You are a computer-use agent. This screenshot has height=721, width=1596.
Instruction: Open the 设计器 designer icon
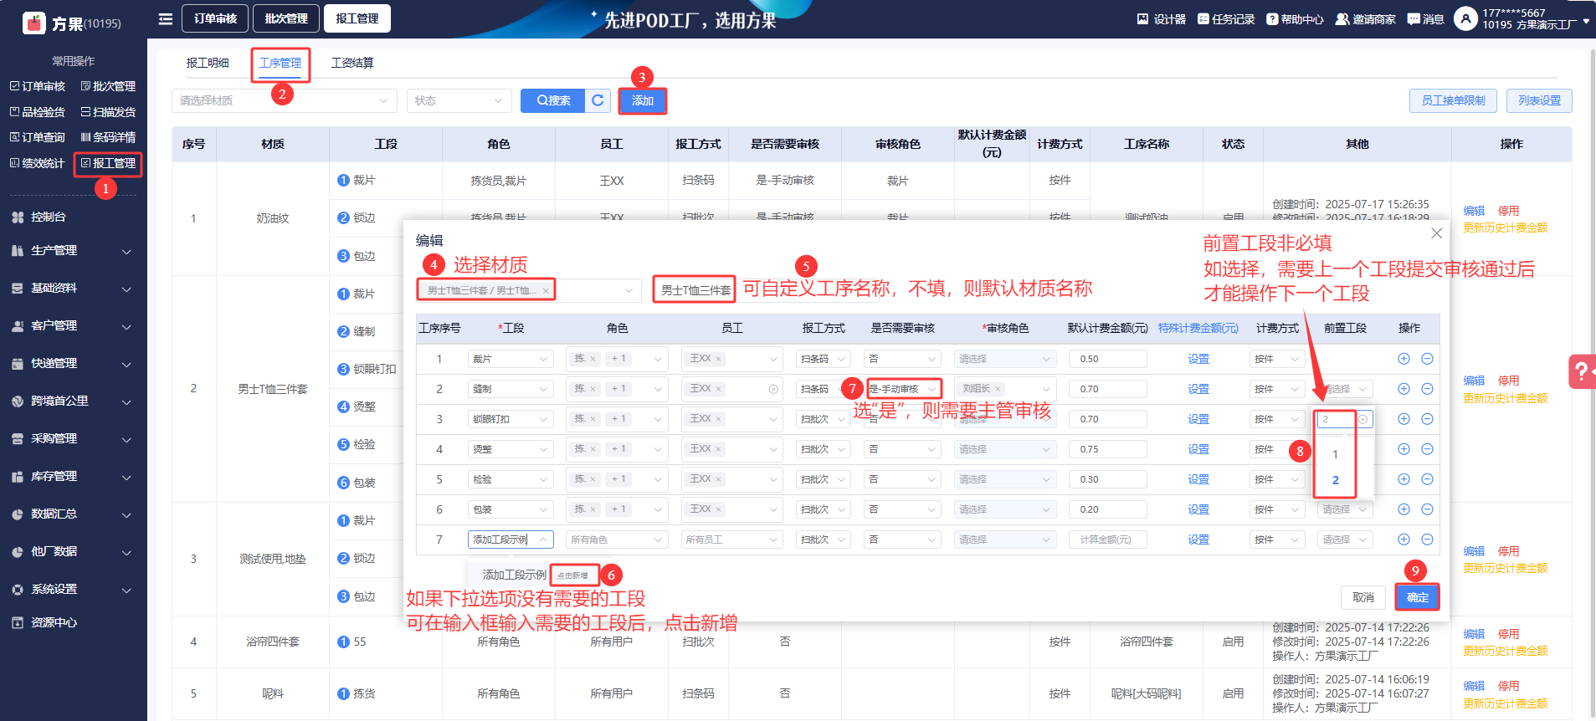coord(1161,18)
